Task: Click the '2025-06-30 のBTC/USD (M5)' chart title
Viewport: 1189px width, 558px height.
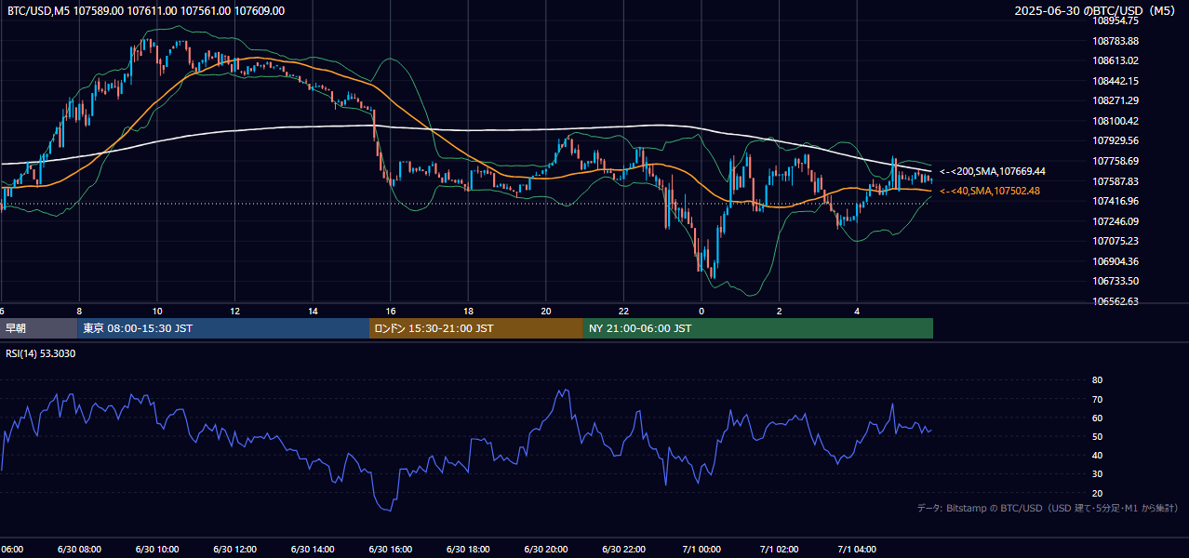Action: [x=1097, y=10]
